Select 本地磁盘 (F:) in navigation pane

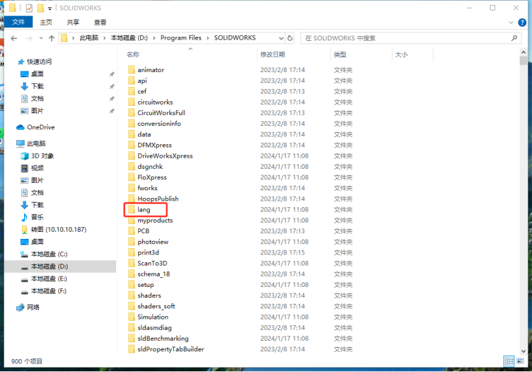(49, 291)
